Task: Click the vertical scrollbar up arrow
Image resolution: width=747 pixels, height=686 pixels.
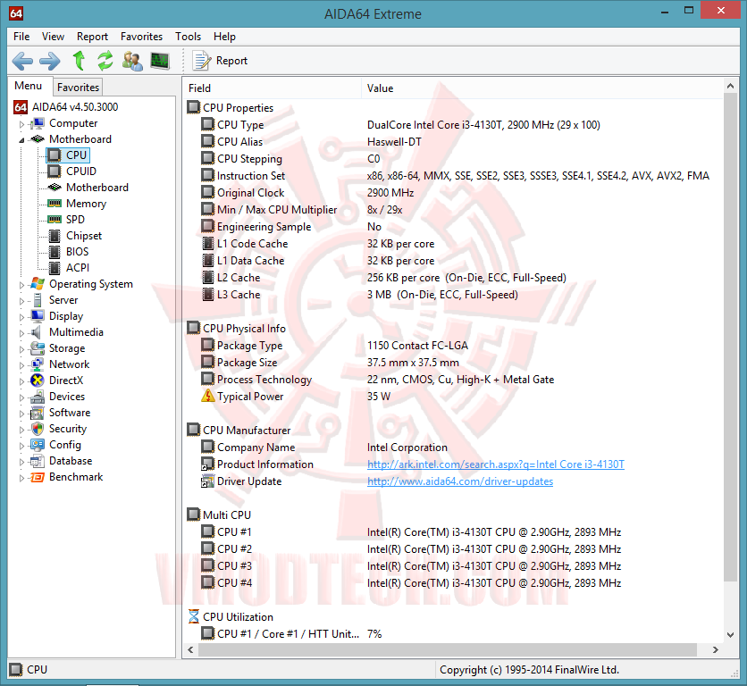Action: (x=731, y=87)
